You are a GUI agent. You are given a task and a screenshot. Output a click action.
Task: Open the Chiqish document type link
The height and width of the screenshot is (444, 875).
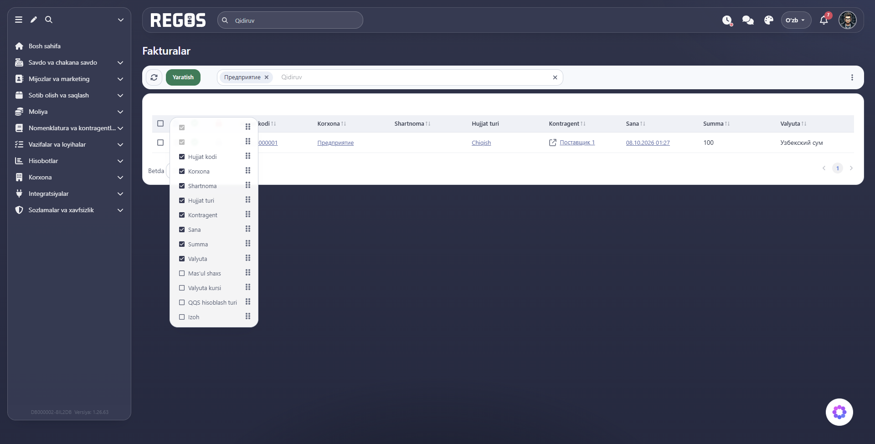pos(481,143)
